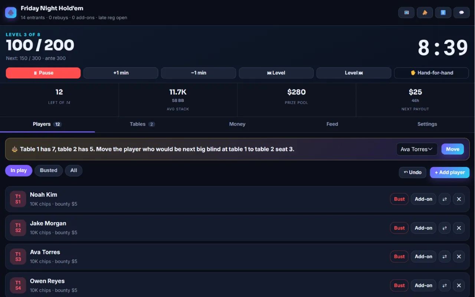Bust Noah Kim
Screen dimensions: 475x297
point(399,199)
